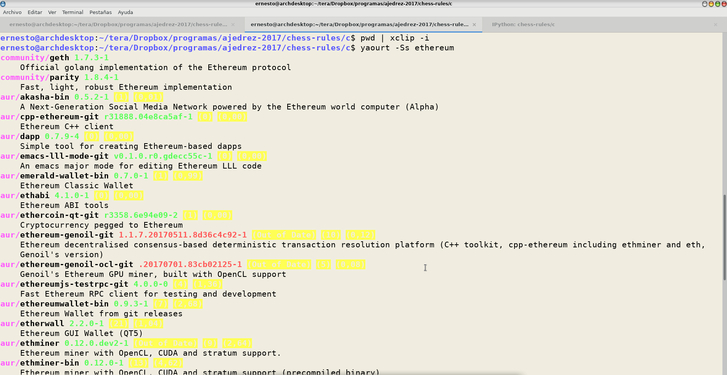The width and height of the screenshot is (727, 375).
Task: Click the gray round title bar button
Action: pyautogui.click(x=705, y=4)
